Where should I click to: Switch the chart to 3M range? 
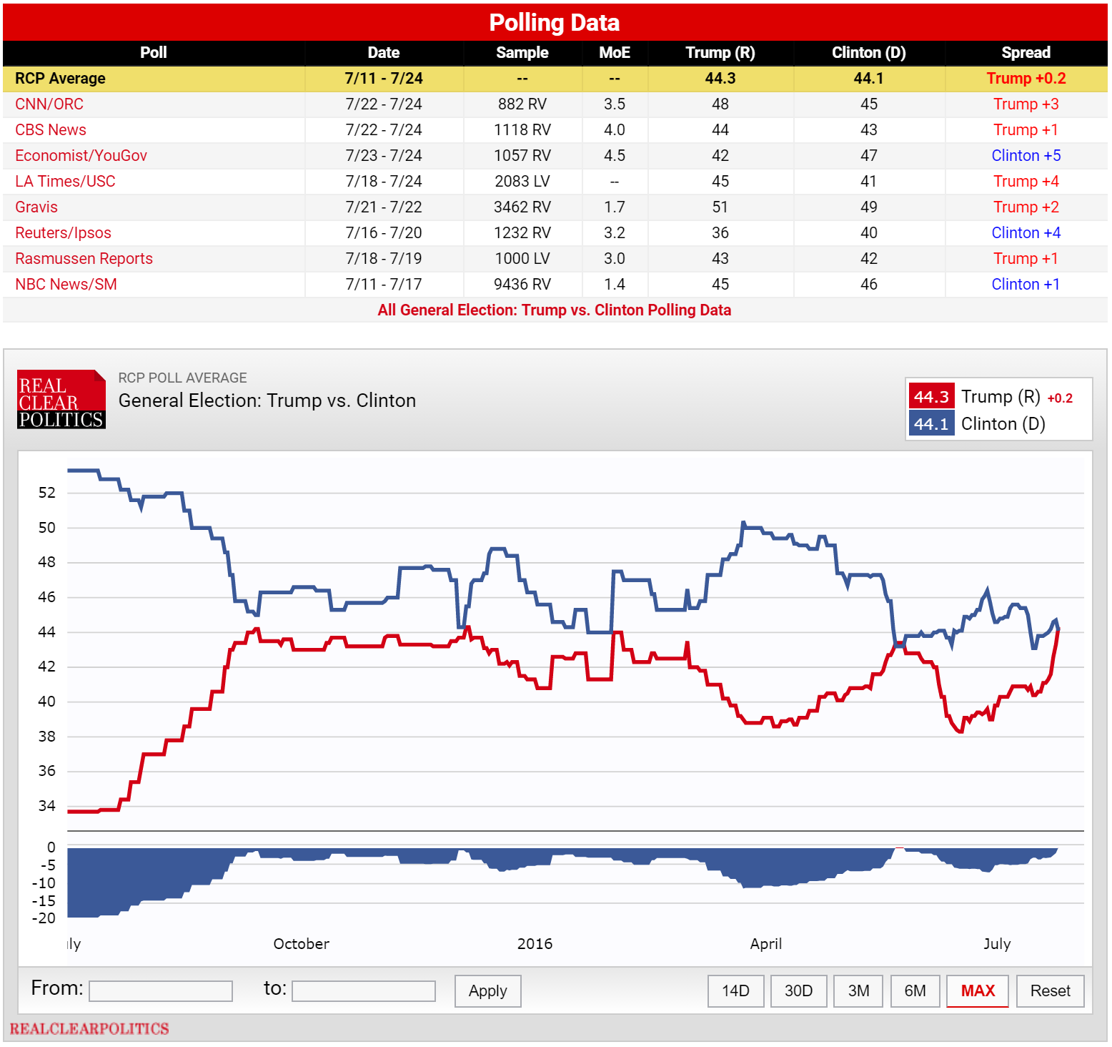pyautogui.click(x=859, y=991)
